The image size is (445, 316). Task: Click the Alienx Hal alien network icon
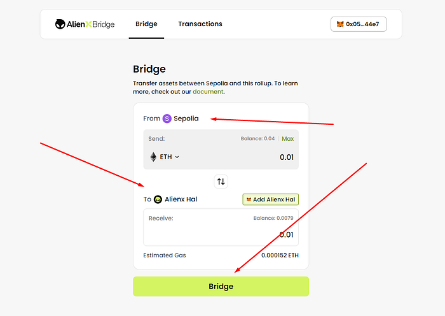pos(158,199)
